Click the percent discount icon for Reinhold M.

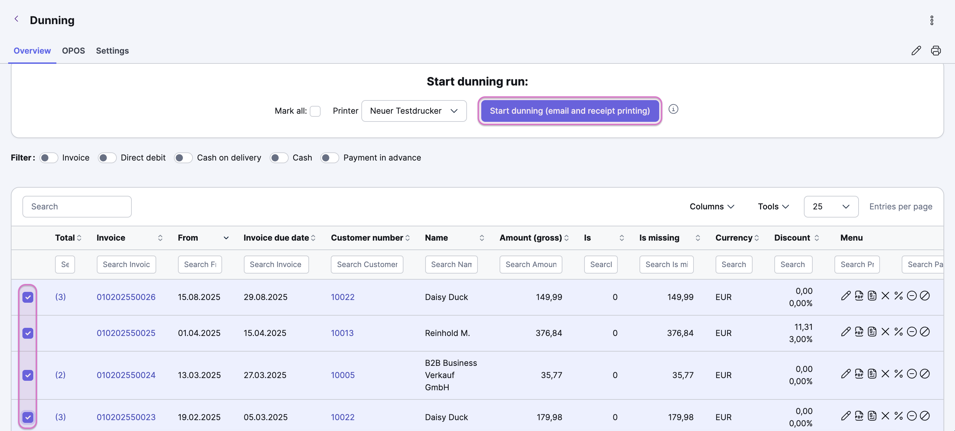coord(898,332)
